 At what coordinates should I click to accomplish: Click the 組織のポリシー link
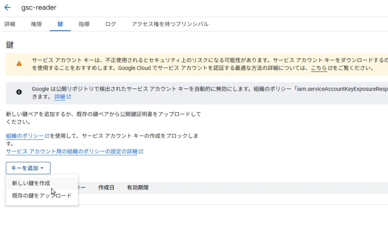coord(25,136)
